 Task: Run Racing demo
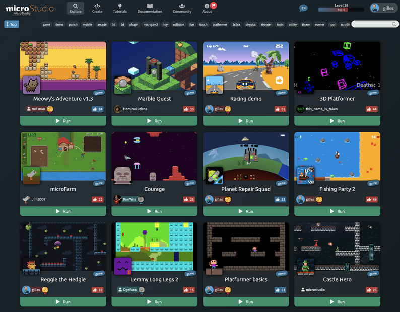point(246,121)
